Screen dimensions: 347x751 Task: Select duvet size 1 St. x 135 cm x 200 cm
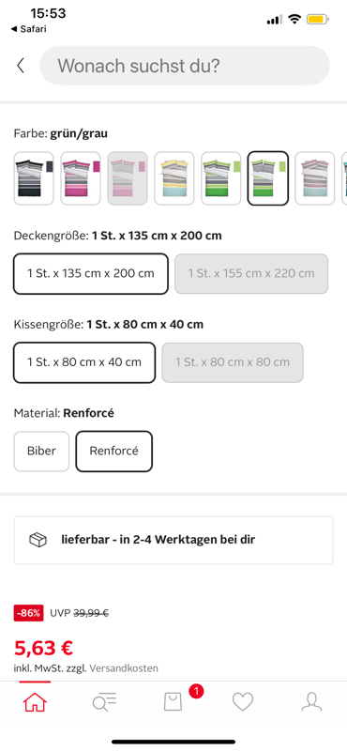pyautogui.click(x=91, y=273)
